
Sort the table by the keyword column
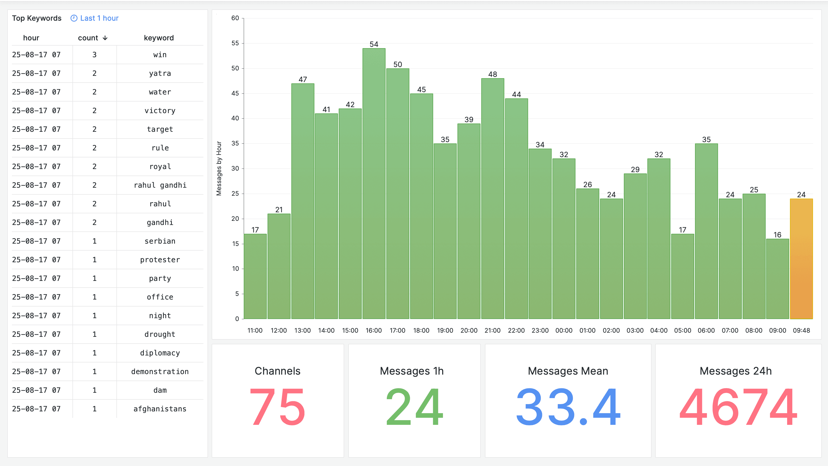pos(159,38)
